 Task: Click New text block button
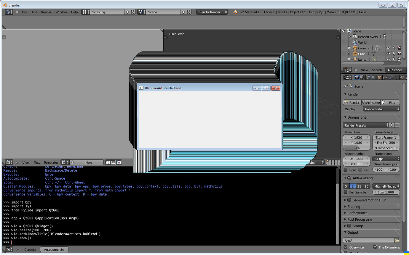[87, 162]
